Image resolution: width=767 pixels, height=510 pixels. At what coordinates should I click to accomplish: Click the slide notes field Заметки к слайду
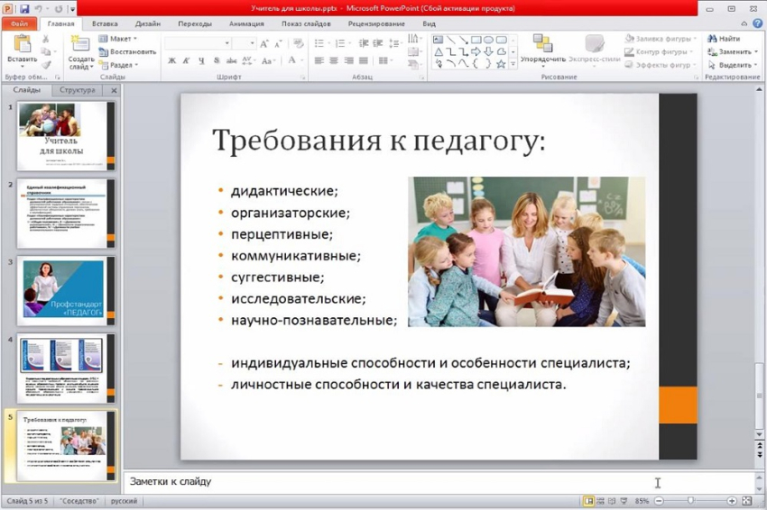439,482
